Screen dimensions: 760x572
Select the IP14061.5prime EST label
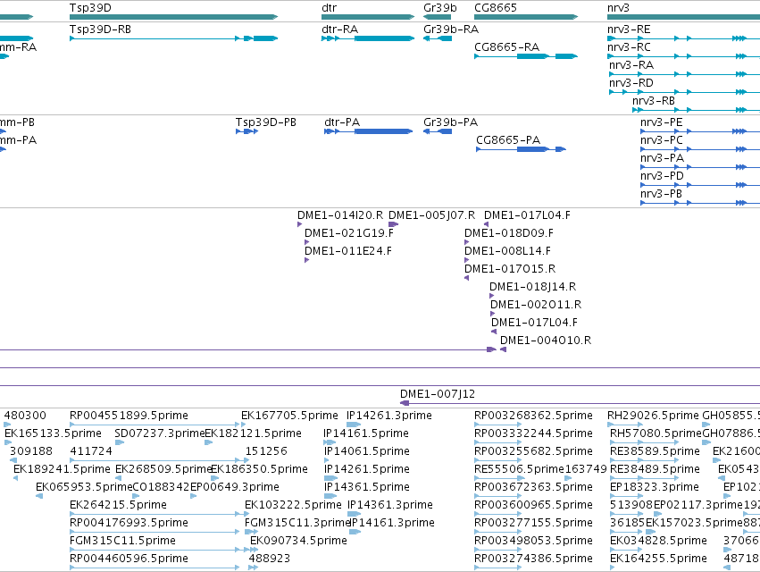tap(367, 451)
